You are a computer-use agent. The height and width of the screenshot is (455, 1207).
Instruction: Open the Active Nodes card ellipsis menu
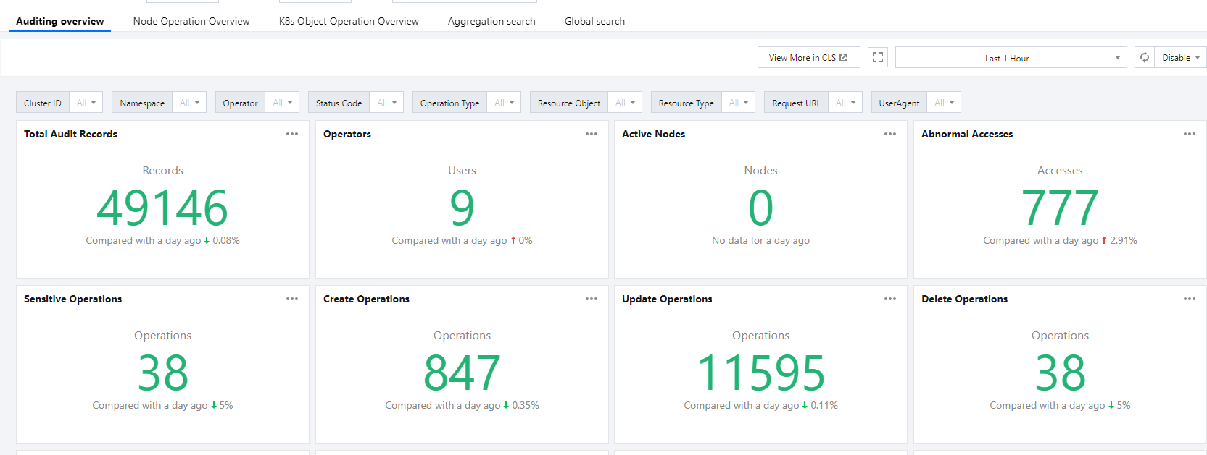pos(890,134)
